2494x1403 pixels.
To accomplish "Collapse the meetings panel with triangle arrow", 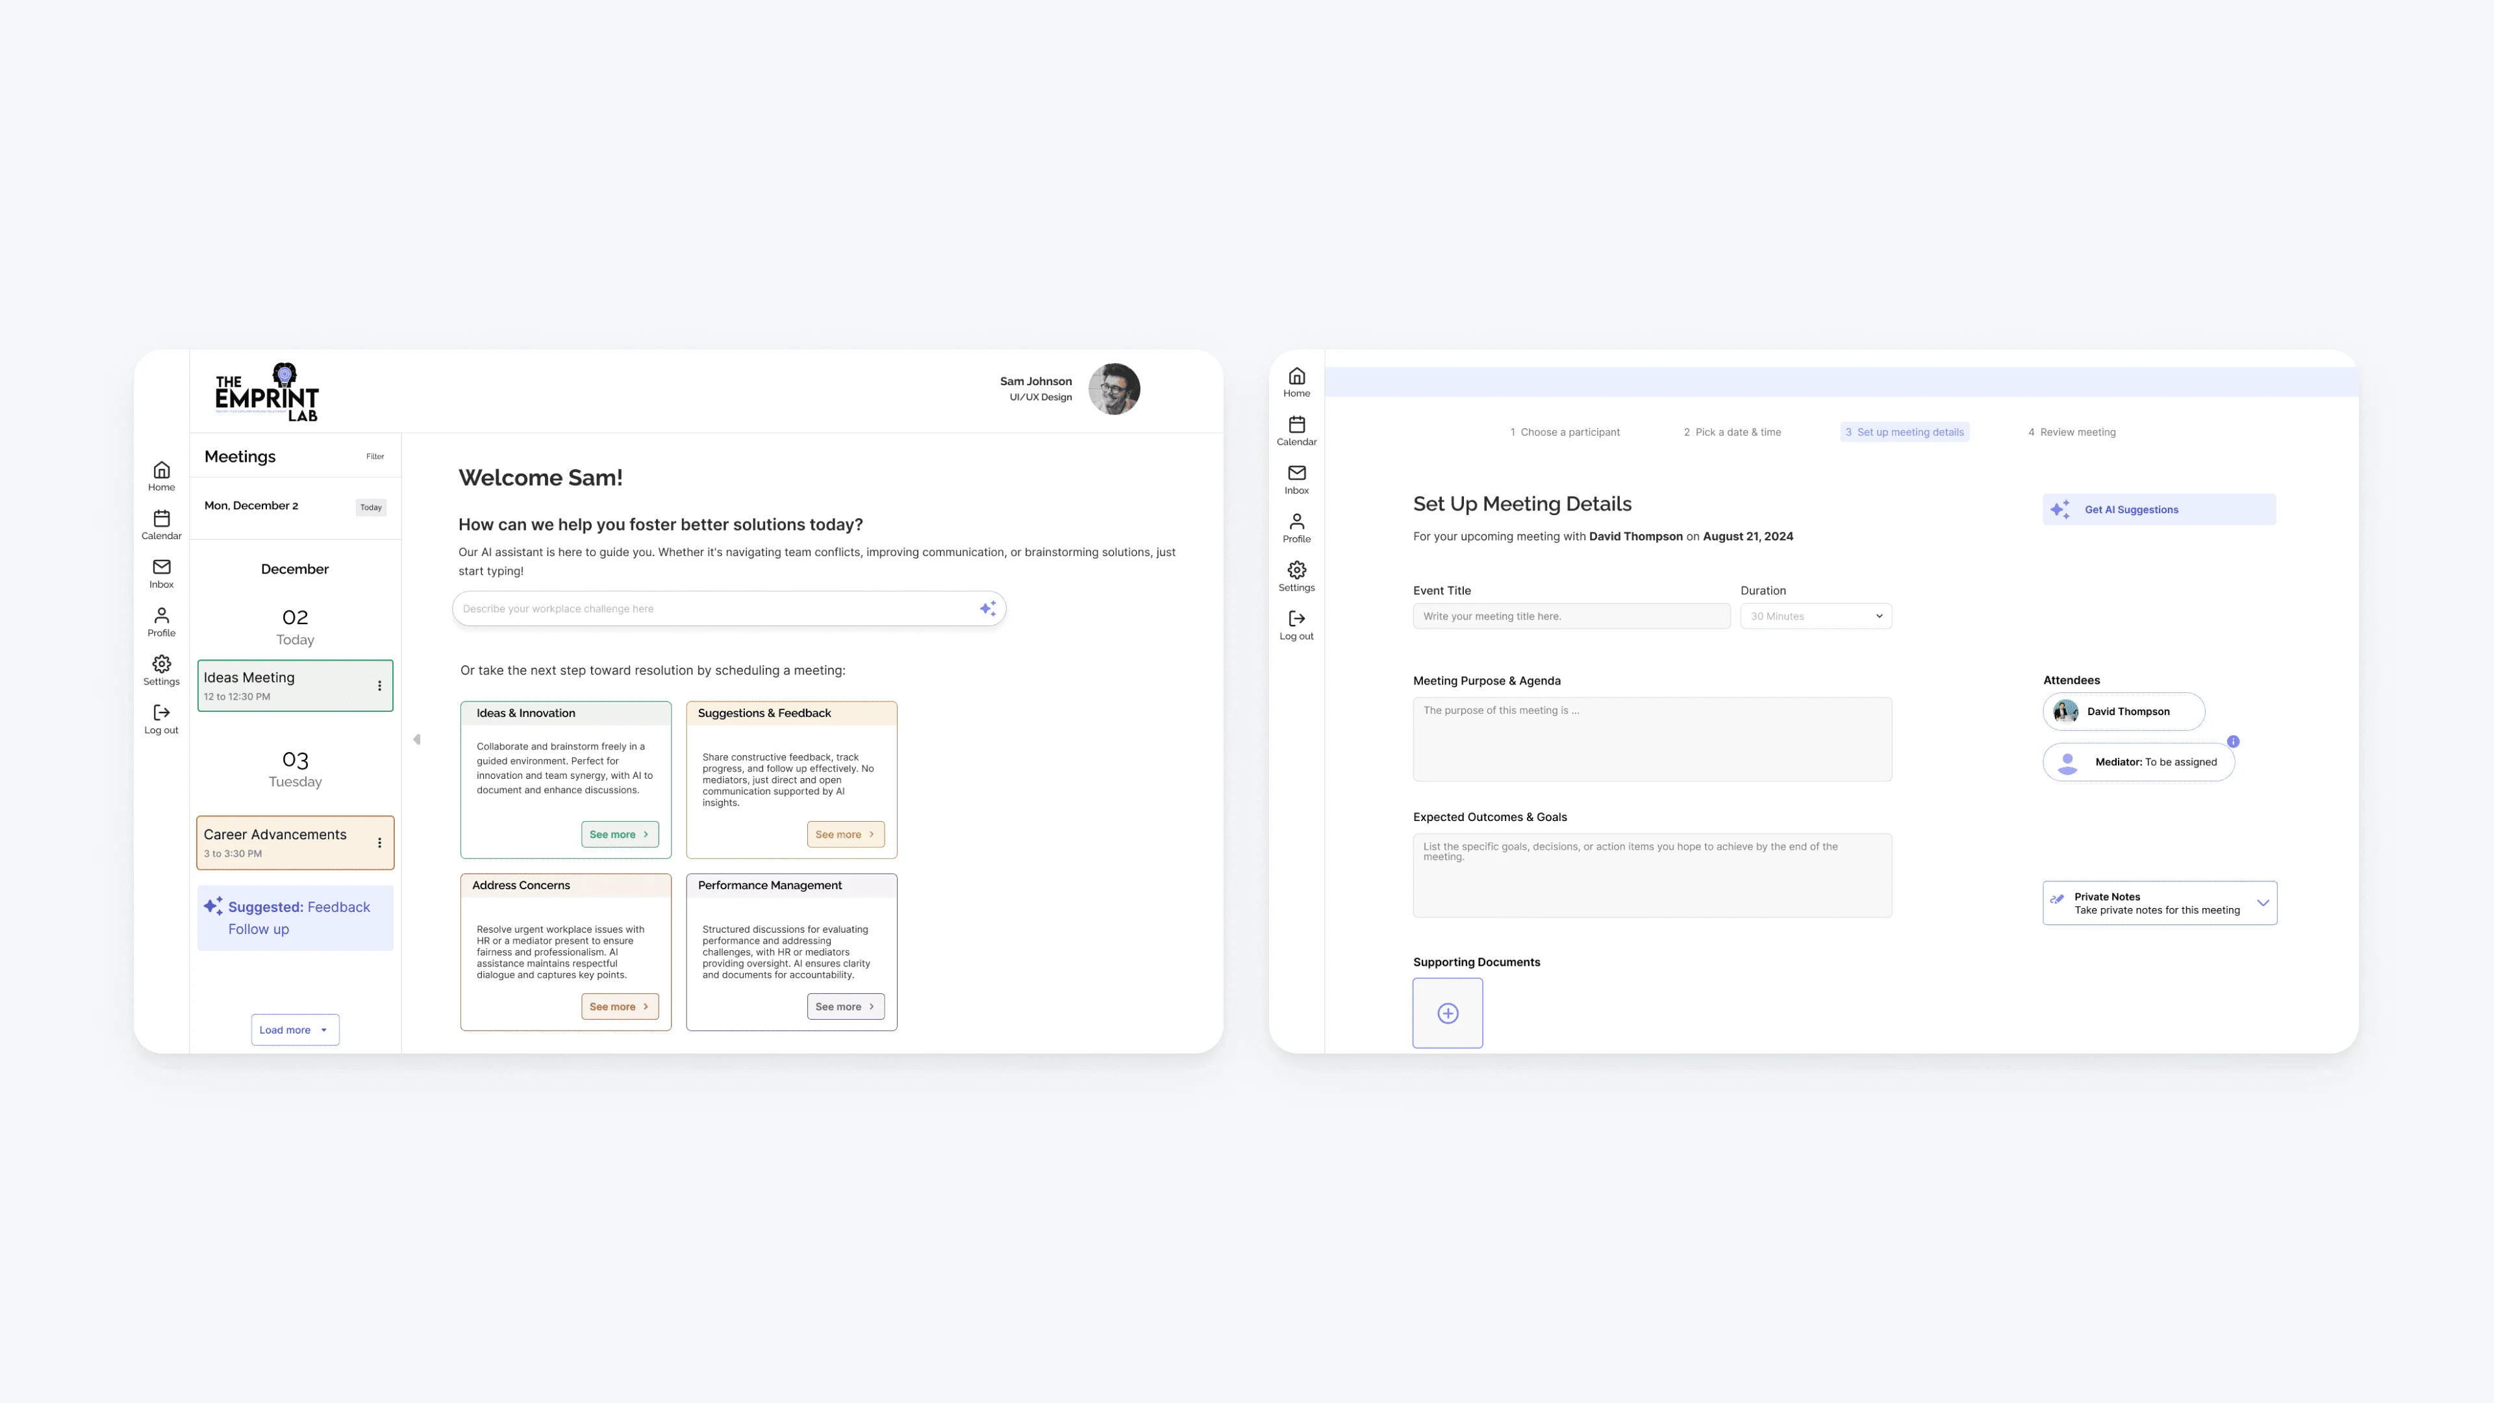I will (x=416, y=740).
